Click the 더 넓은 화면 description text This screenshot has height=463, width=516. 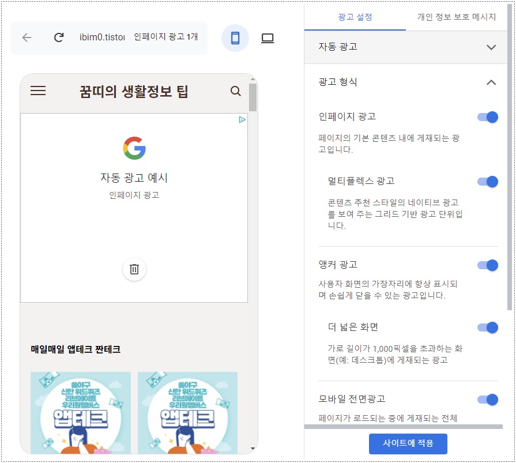coord(395,354)
